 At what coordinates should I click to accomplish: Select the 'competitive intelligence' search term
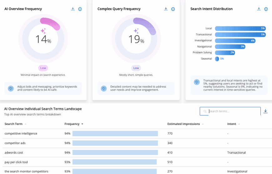(x=21, y=133)
